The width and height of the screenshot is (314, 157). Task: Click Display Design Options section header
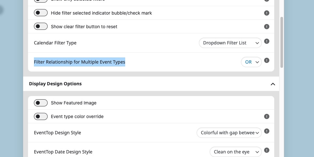click(x=151, y=84)
